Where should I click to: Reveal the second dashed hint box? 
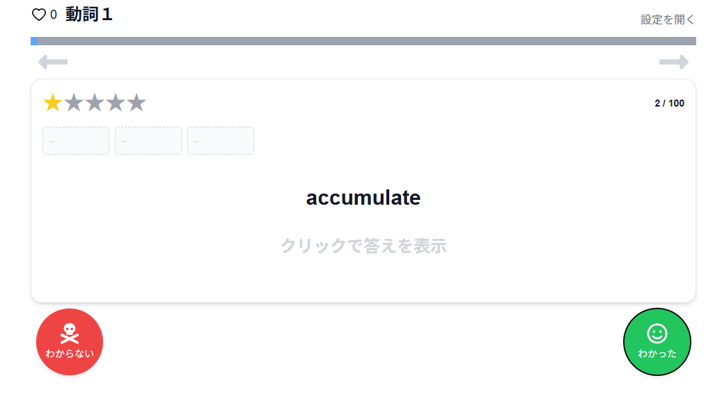coord(148,140)
